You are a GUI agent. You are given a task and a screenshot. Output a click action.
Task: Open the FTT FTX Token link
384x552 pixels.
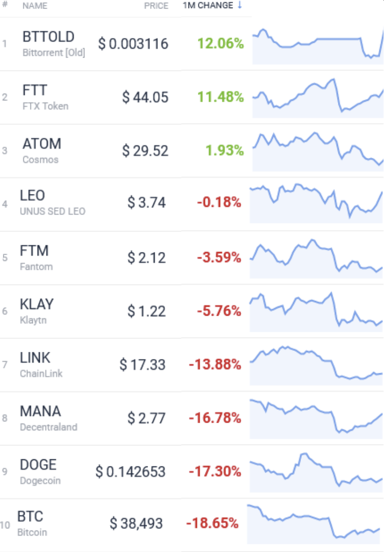point(45,97)
